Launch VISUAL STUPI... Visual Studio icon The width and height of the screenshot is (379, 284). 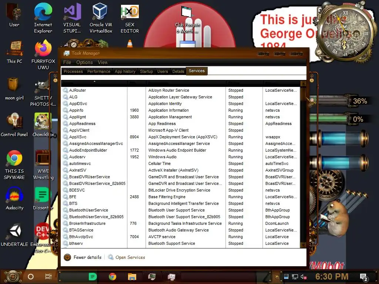tap(72, 18)
